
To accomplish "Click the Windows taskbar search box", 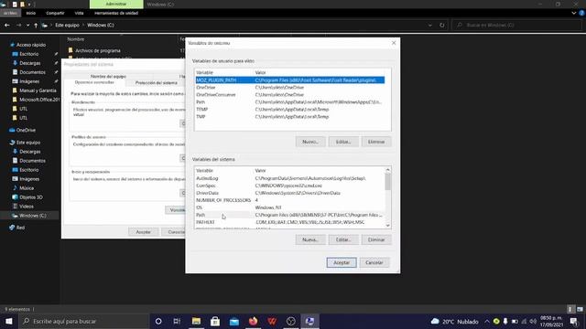I will 84,321.
